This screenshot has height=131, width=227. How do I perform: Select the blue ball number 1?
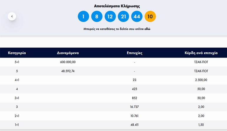[83, 16]
